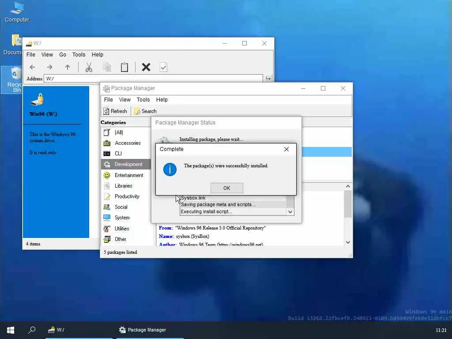Close the Complete dialog with X
This screenshot has width=452, height=339.
pos(286,149)
